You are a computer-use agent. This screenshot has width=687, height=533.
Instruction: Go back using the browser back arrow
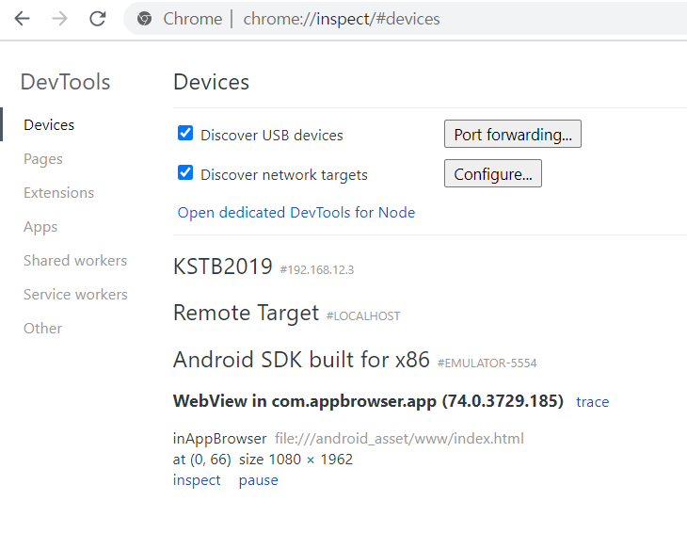click(22, 19)
